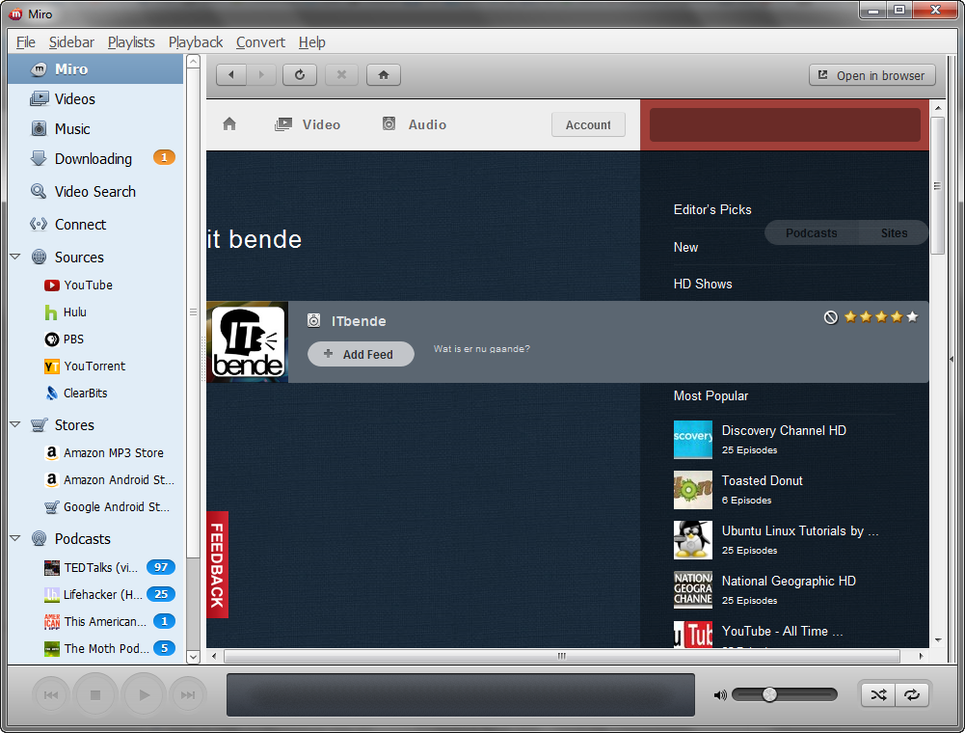This screenshot has width=965, height=733.
Task: Click sidebar scrollbar up arrow
Action: click(193, 62)
